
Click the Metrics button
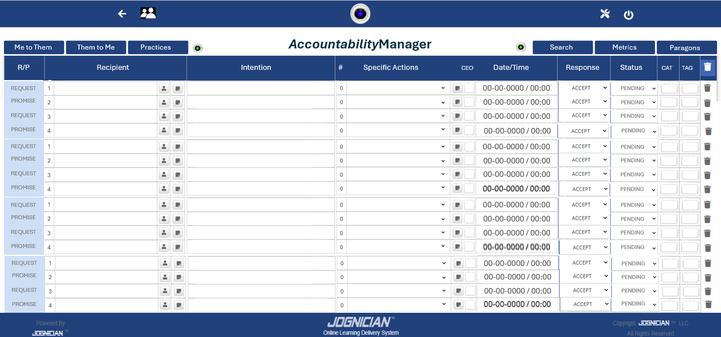[625, 47]
